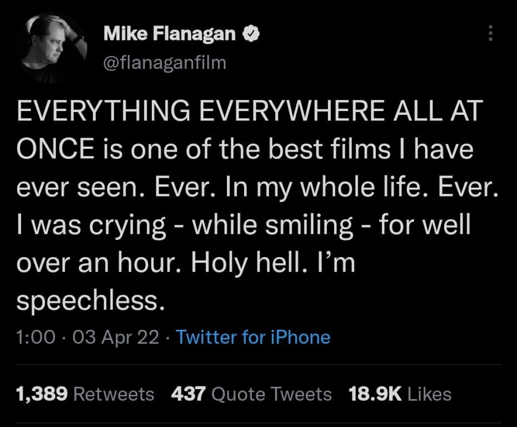Open the three-dot more options menu

pos(490,34)
